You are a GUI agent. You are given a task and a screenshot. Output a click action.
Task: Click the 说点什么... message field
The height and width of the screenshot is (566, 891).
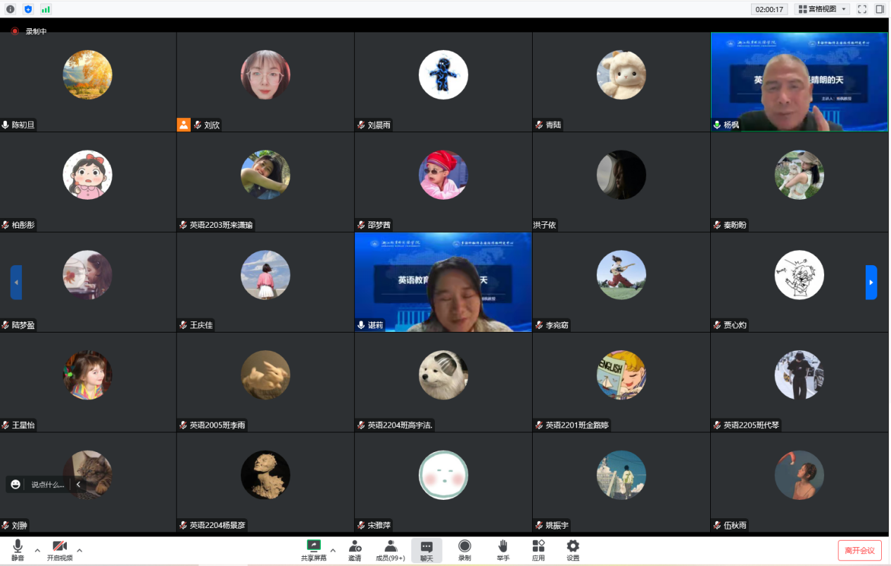coord(47,484)
